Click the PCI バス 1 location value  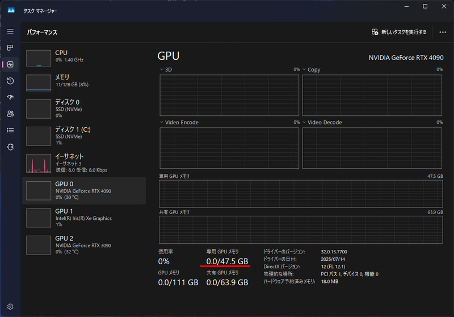350,274
